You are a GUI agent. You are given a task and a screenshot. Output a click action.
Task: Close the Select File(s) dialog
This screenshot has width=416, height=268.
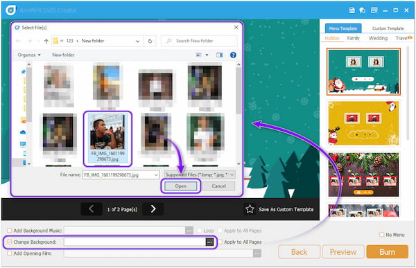(236, 27)
